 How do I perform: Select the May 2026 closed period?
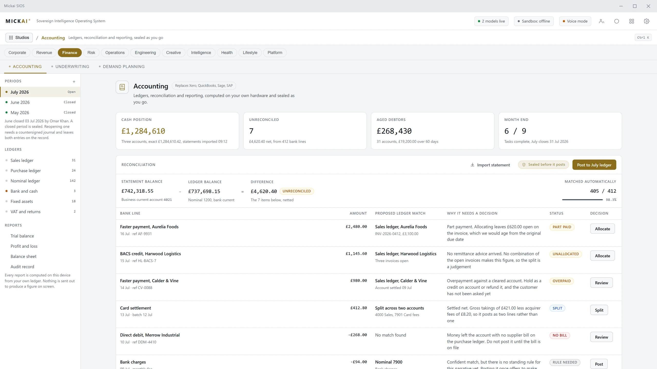[40, 112]
